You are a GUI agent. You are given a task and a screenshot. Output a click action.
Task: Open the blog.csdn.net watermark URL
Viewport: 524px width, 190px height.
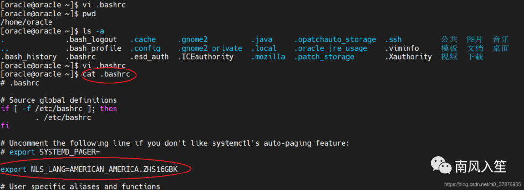tap(483, 184)
